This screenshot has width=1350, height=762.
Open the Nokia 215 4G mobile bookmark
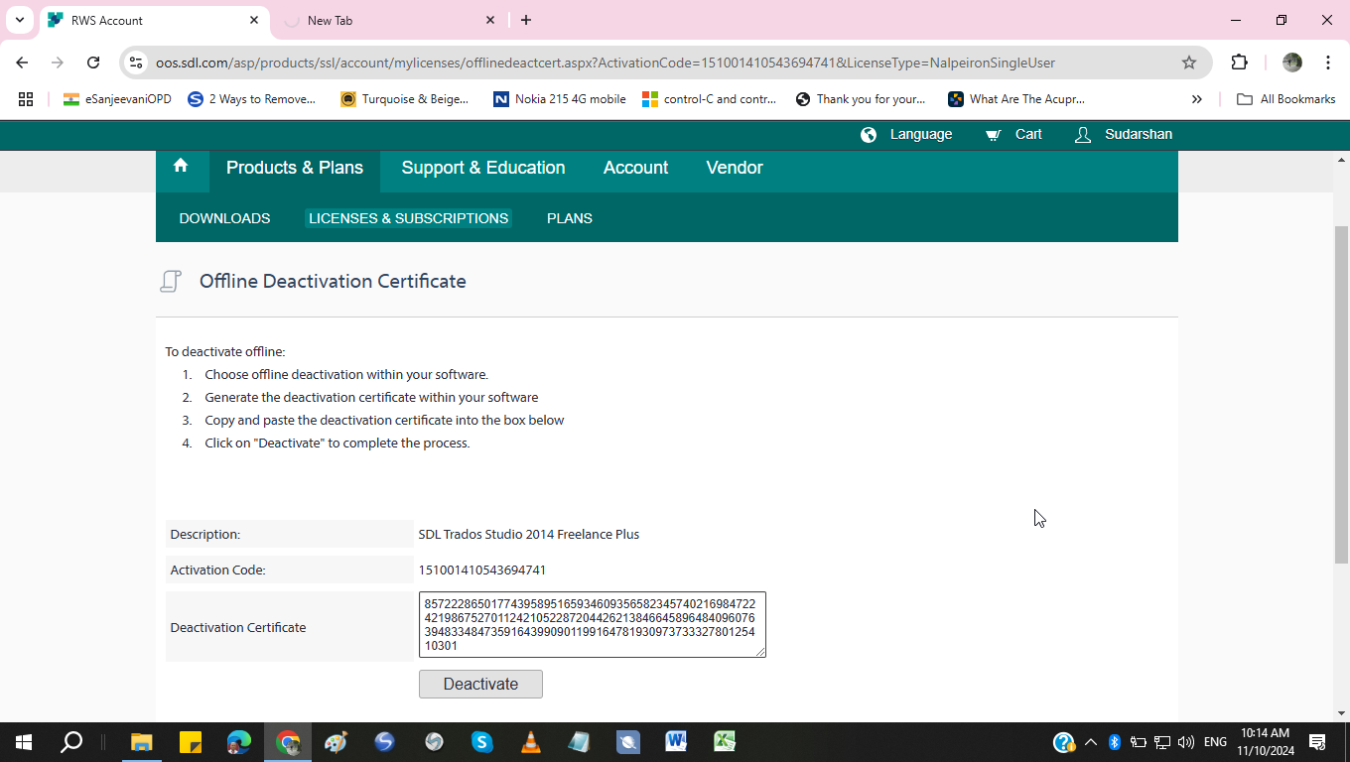tap(560, 99)
